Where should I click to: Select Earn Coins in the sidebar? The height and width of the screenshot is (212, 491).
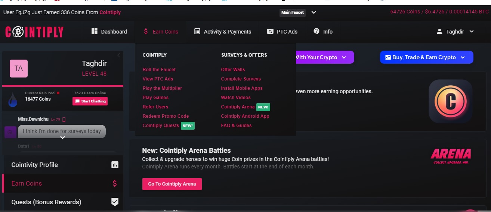click(x=63, y=183)
